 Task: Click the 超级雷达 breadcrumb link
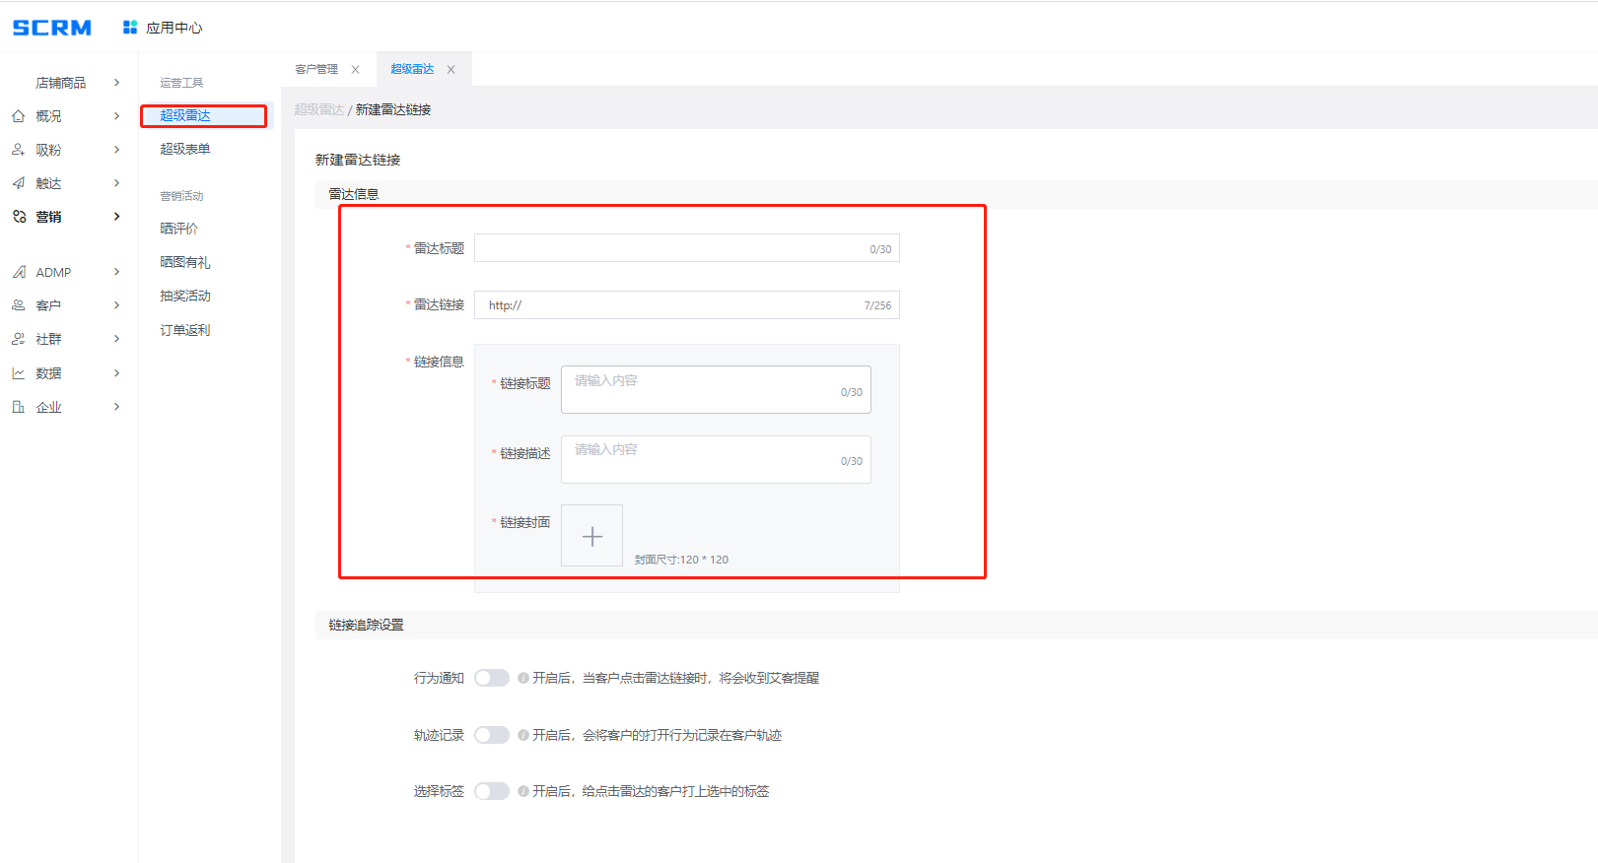click(x=318, y=109)
